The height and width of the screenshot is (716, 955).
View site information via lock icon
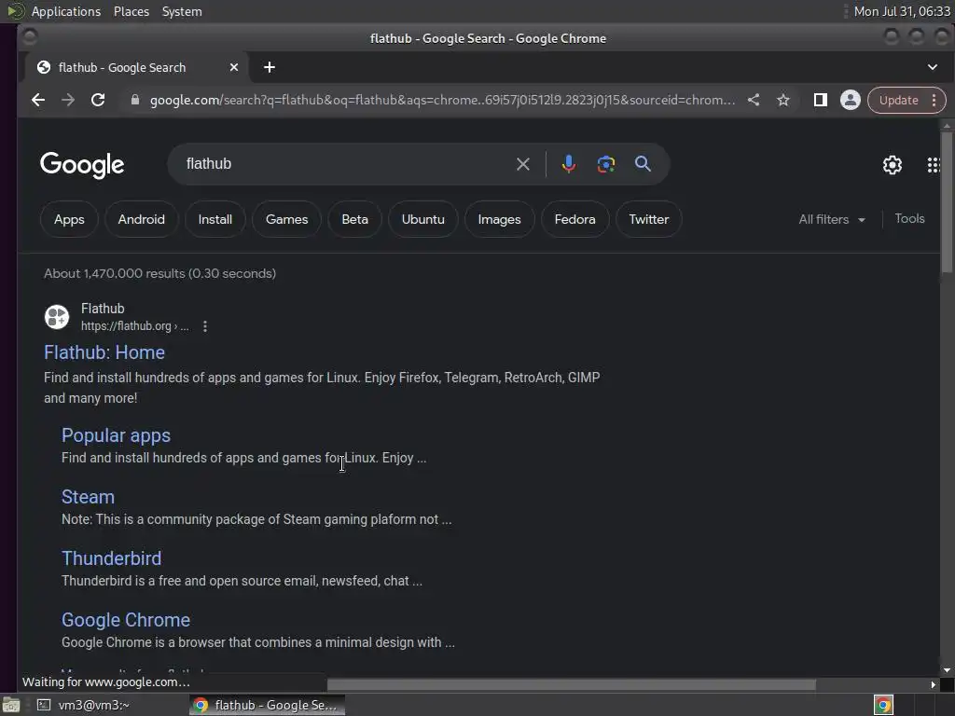(x=135, y=100)
